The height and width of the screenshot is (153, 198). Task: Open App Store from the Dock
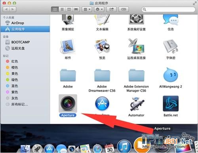tap(49, 149)
